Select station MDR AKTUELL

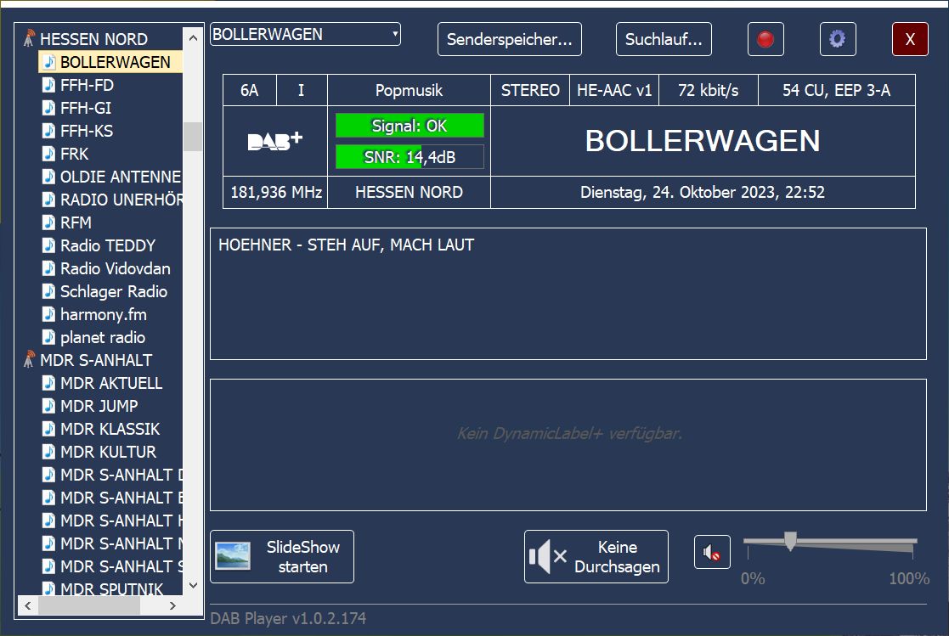click(x=111, y=383)
